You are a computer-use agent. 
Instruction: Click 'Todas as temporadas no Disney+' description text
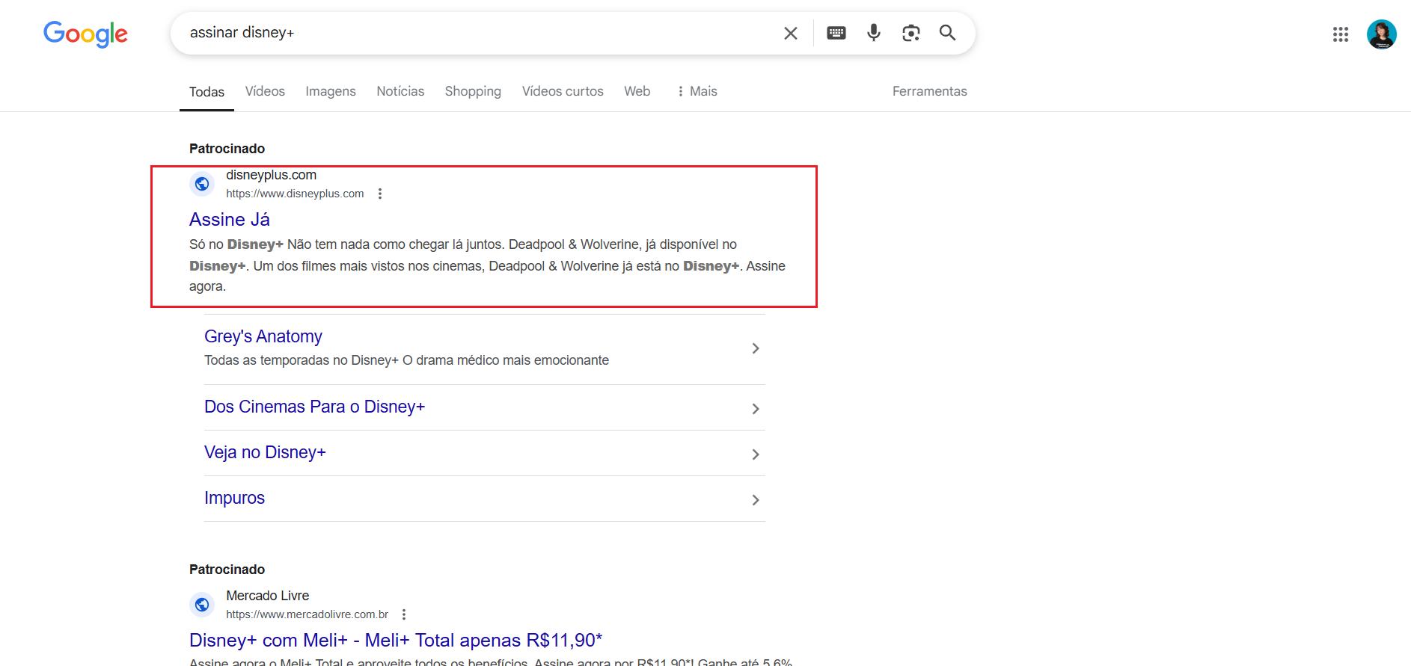[406, 360]
